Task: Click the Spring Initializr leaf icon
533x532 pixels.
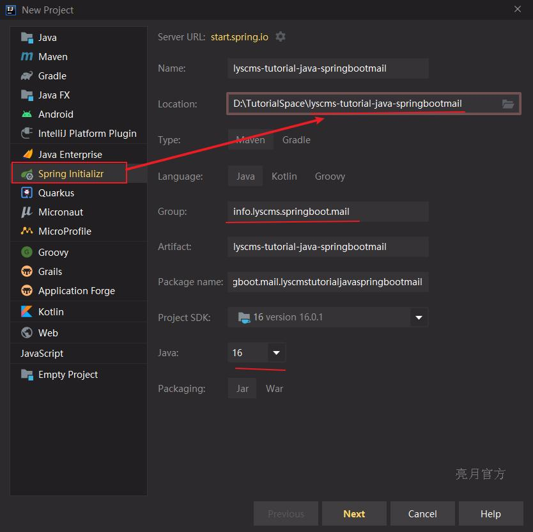Action: click(x=27, y=174)
